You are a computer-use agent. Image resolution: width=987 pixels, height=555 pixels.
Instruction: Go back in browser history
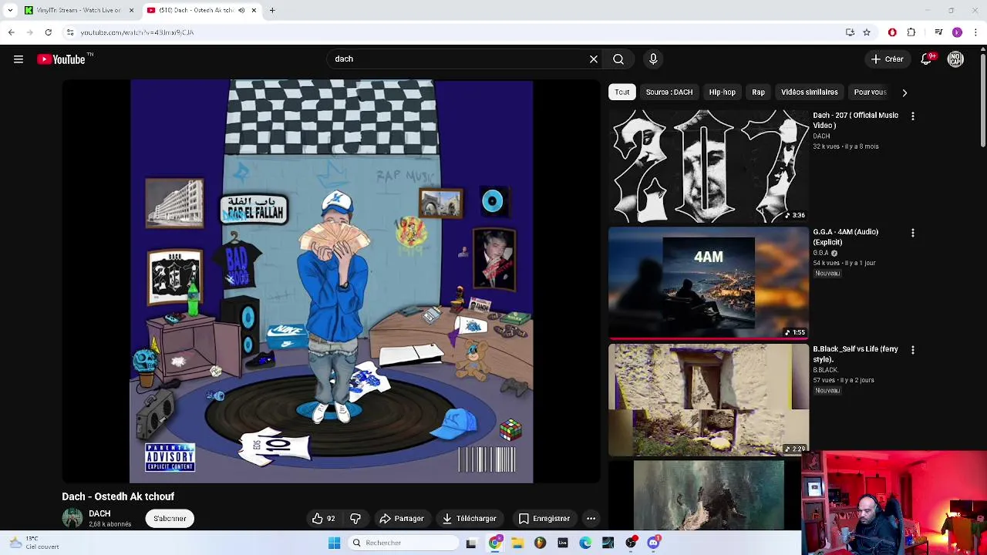click(x=11, y=32)
